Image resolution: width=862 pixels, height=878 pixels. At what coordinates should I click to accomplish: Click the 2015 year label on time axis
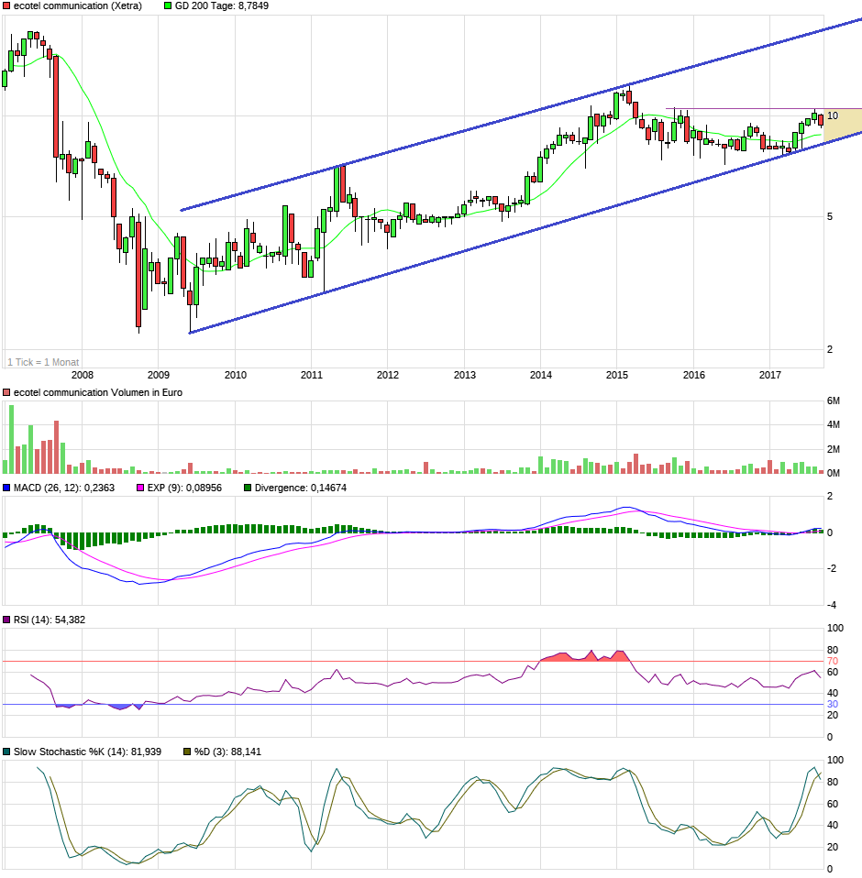tap(616, 375)
